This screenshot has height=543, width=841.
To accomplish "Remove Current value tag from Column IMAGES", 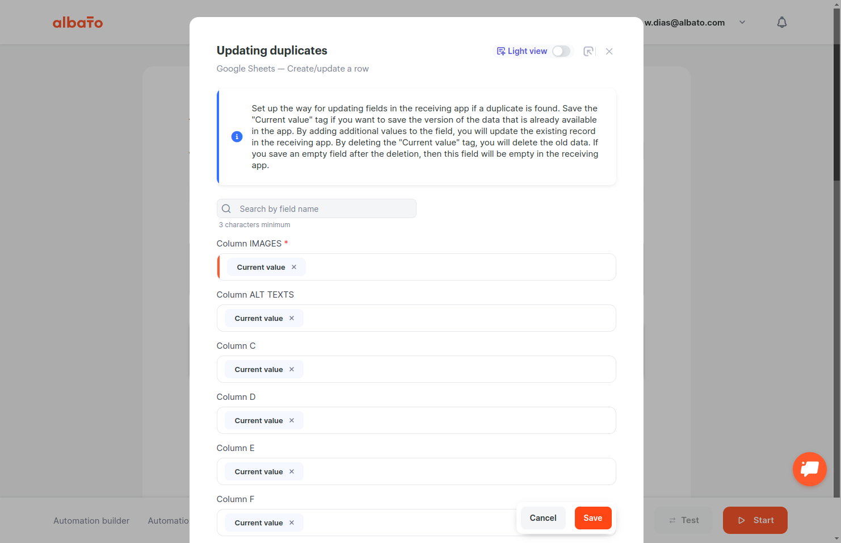I will [x=294, y=267].
